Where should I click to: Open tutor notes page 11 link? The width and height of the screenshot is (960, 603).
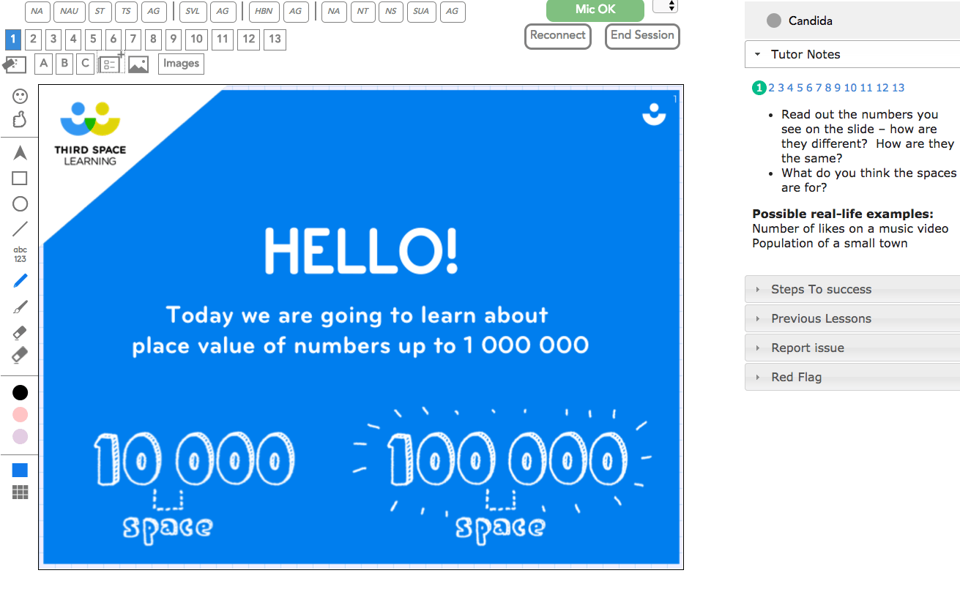tap(866, 88)
